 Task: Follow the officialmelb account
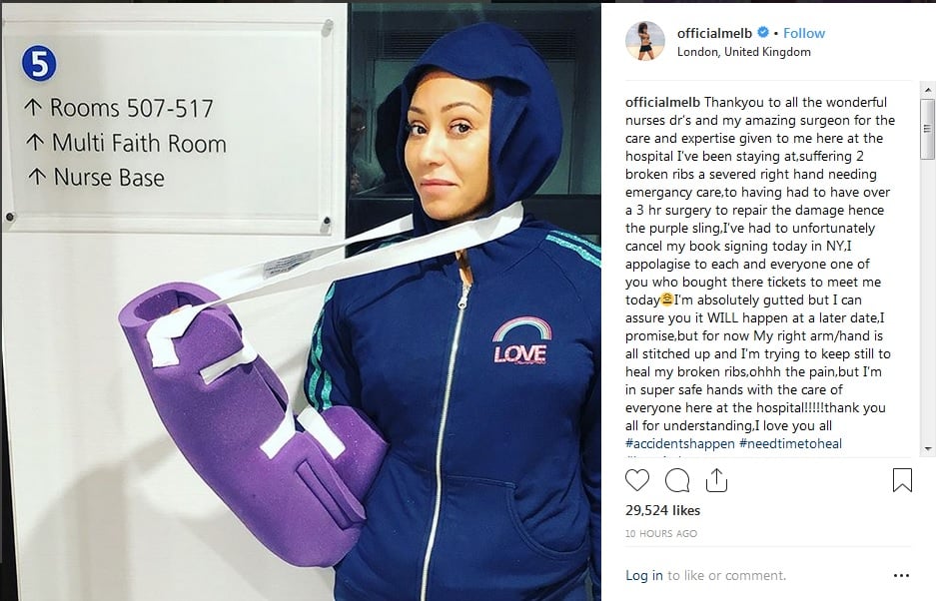[x=804, y=33]
